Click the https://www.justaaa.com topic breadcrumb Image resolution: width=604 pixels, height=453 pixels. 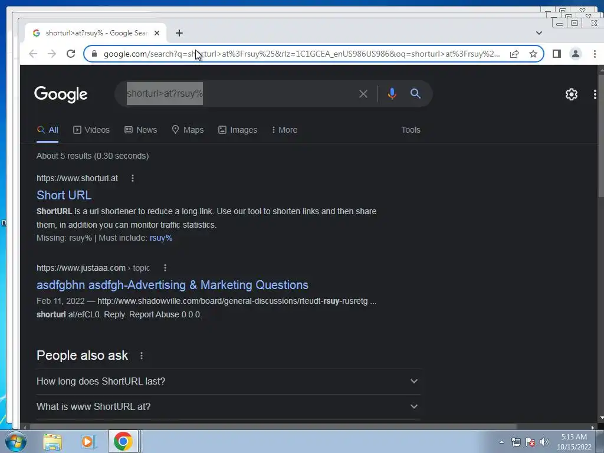point(93,268)
